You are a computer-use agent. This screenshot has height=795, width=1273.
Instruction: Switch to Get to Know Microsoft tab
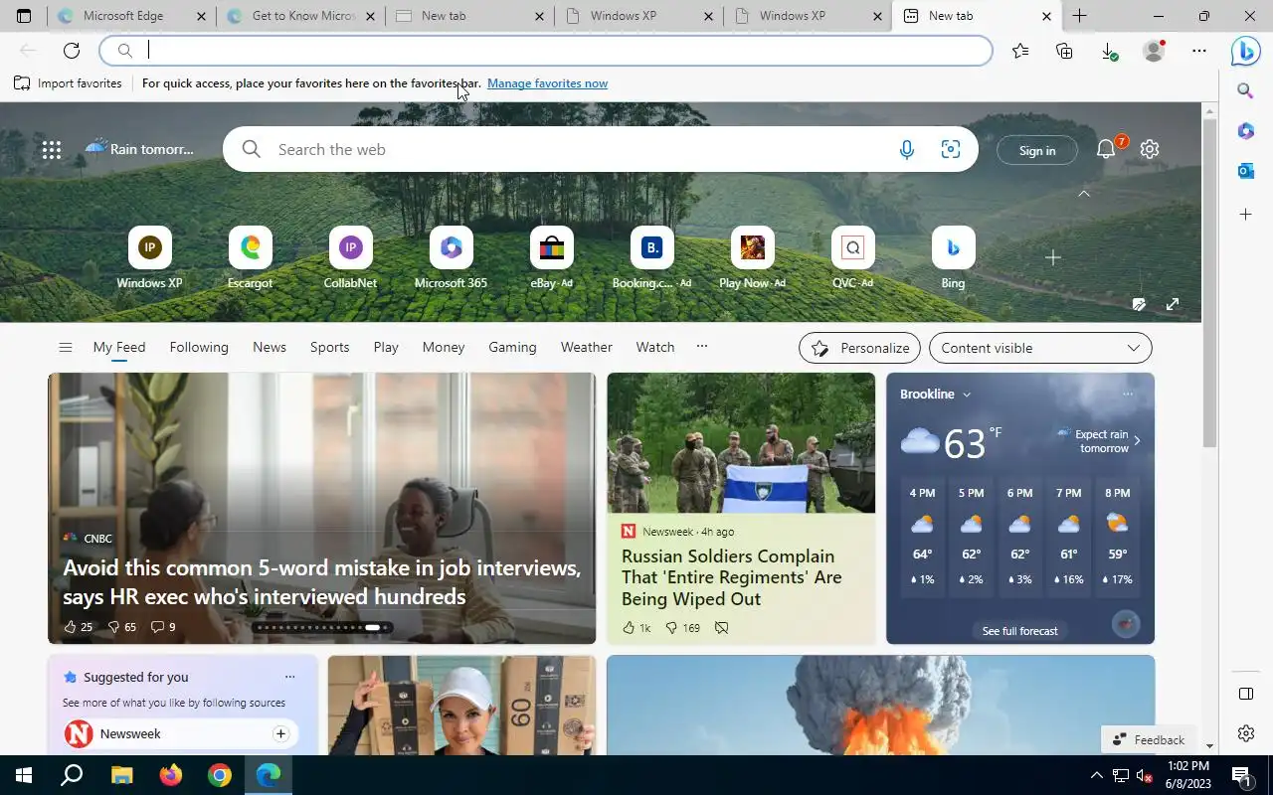tap(300, 16)
